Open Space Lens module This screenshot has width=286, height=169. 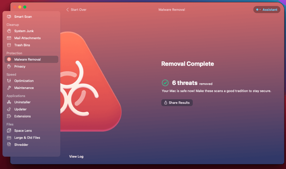31,130
